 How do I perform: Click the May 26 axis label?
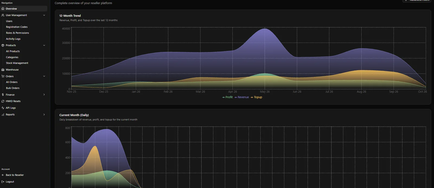coord(265,92)
